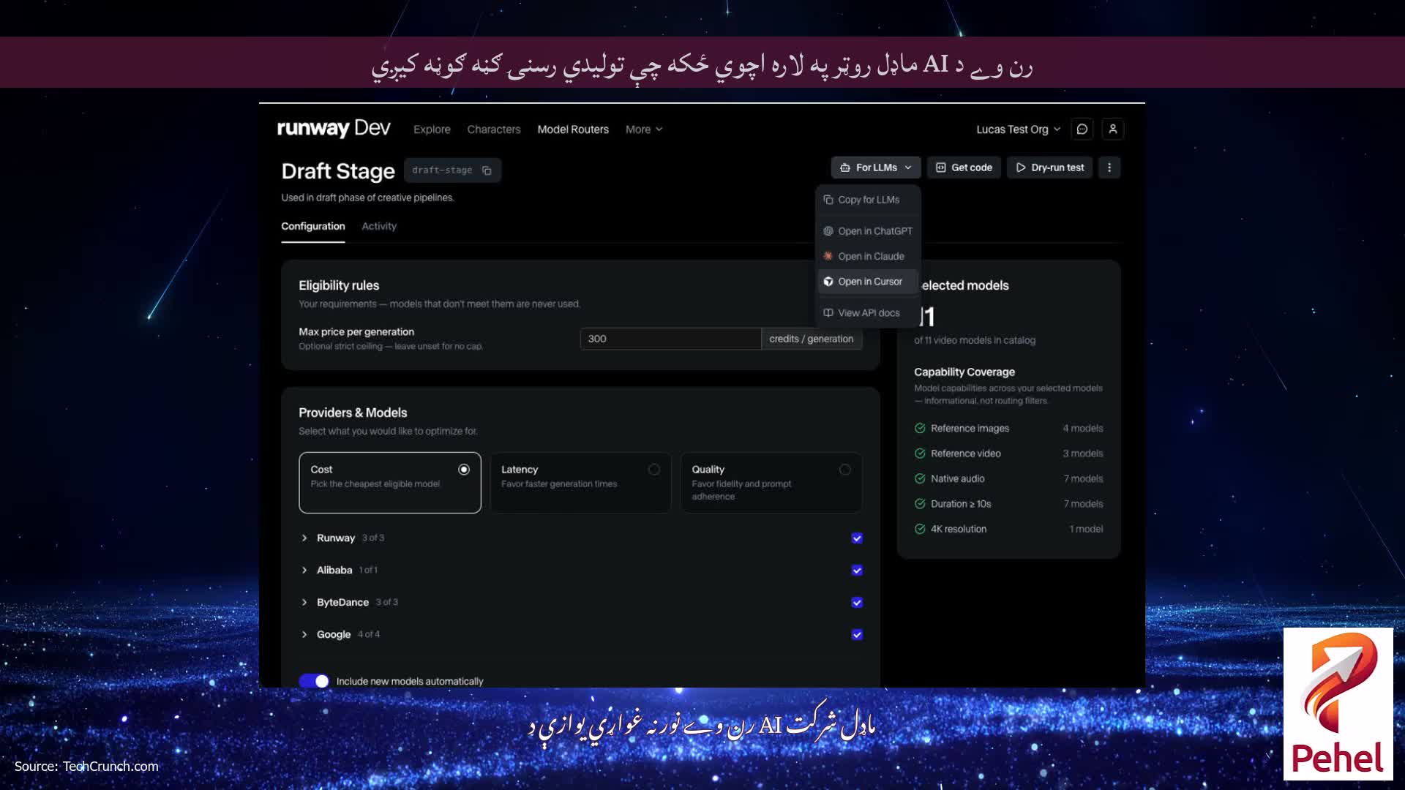The image size is (1405, 790).
Task: Expand the Alibaba provider row
Action: 304,571
